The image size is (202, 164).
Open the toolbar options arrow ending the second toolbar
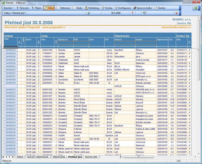(180, 13)
